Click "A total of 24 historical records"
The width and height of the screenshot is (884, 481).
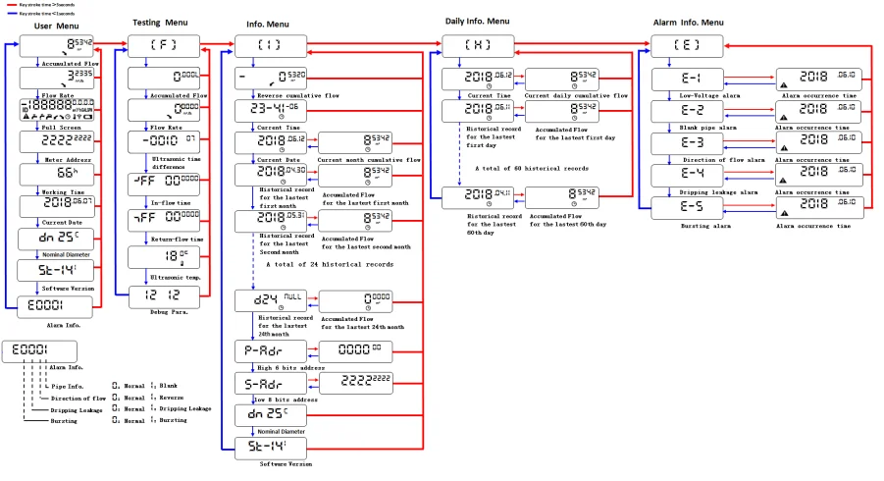pyautogui.click(x=330, y=264)
